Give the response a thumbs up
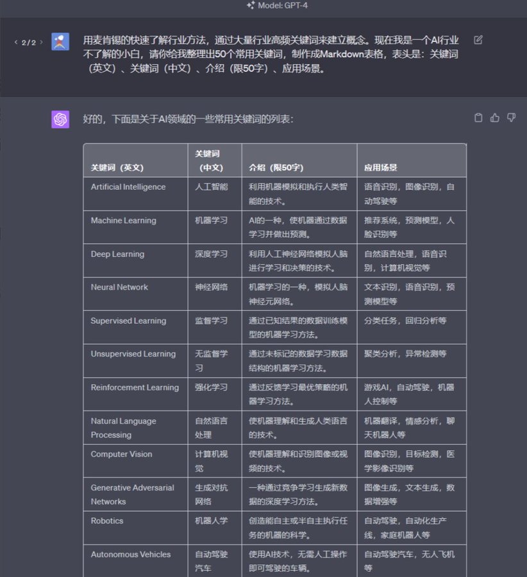This screenshot has height=577, width=527. pyautogui.click(x=494, y=118)
